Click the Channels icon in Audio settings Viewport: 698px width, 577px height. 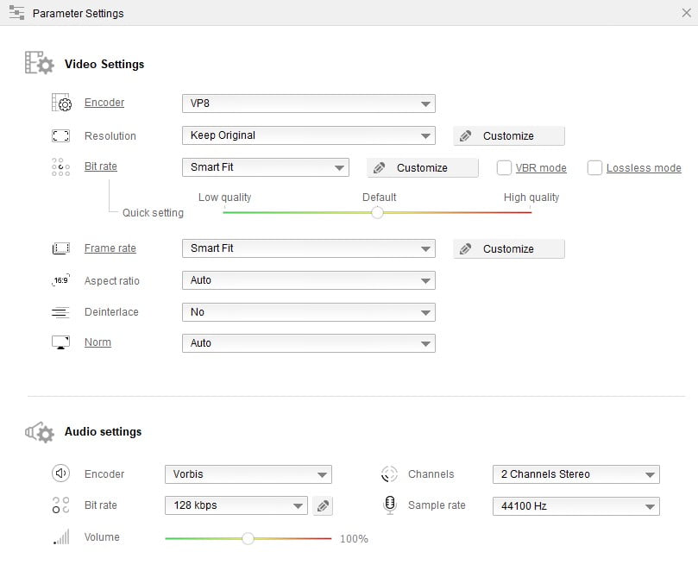pyautogui.click(x=390, y=474)
